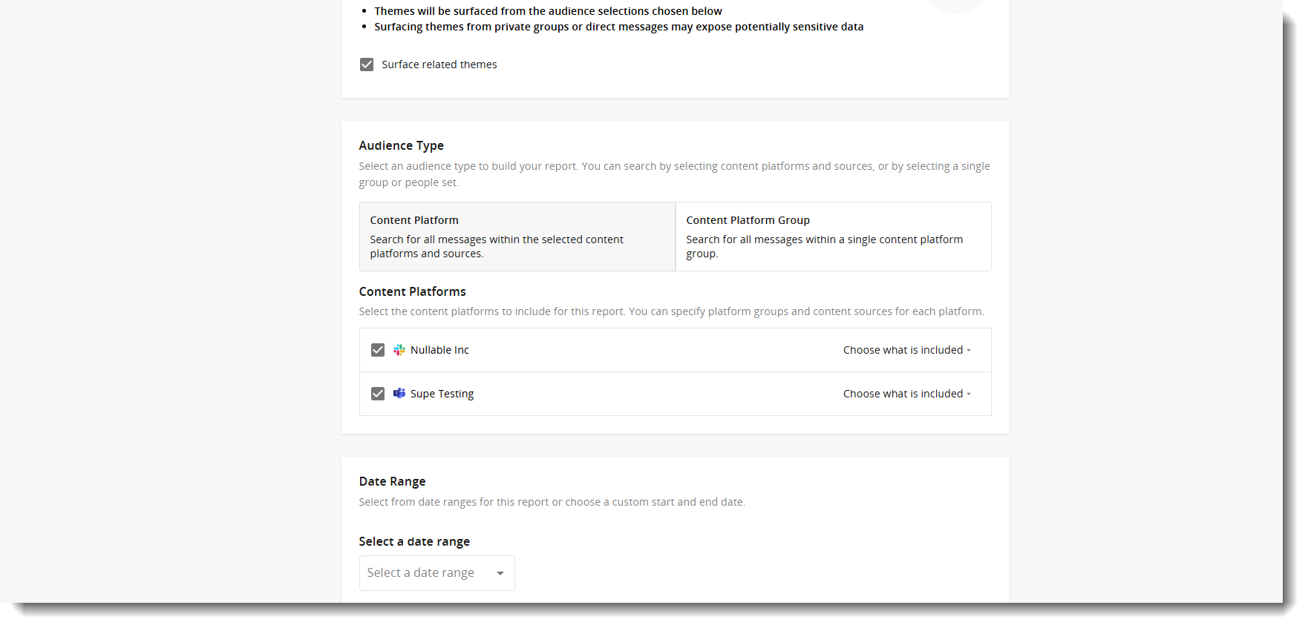Switch to Content Platform Group audience type
Viewport: 1308px width, 628px height.
[x=833, y=237]
